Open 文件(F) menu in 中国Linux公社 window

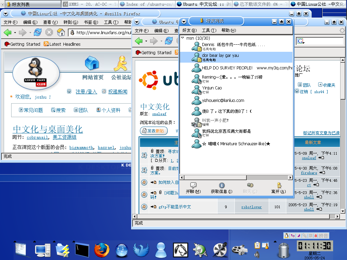click(x=11, y=22)
